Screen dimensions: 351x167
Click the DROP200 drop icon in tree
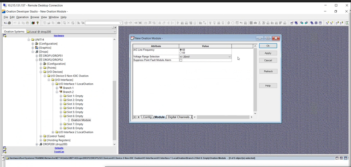pyautogui.click(x=41, y=144)
